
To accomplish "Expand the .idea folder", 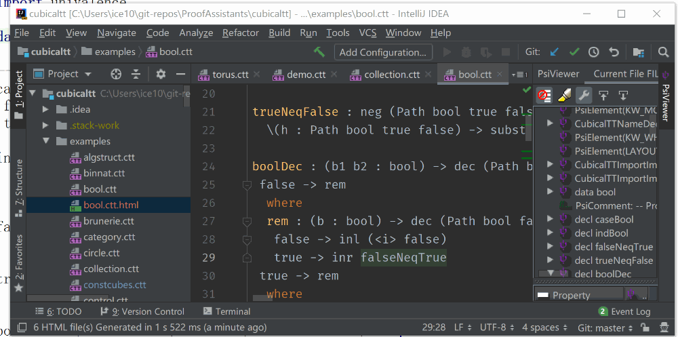I will 45,109.
